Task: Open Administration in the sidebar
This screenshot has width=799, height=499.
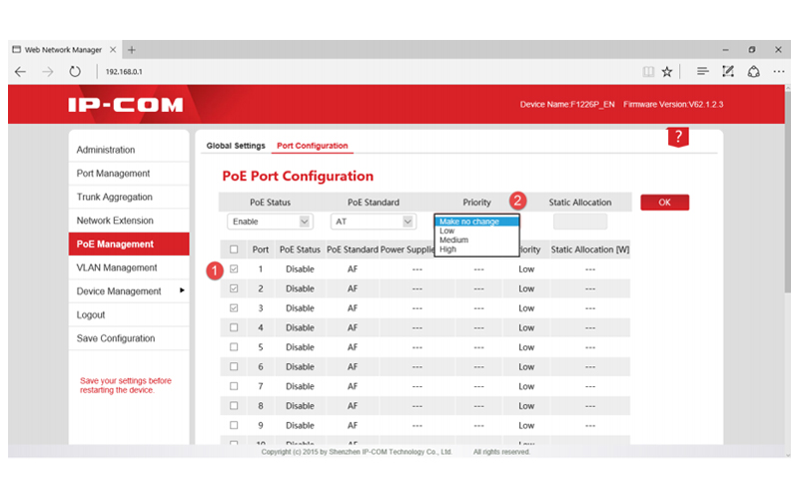Action: pyautogui.click(x=129, y=150)
